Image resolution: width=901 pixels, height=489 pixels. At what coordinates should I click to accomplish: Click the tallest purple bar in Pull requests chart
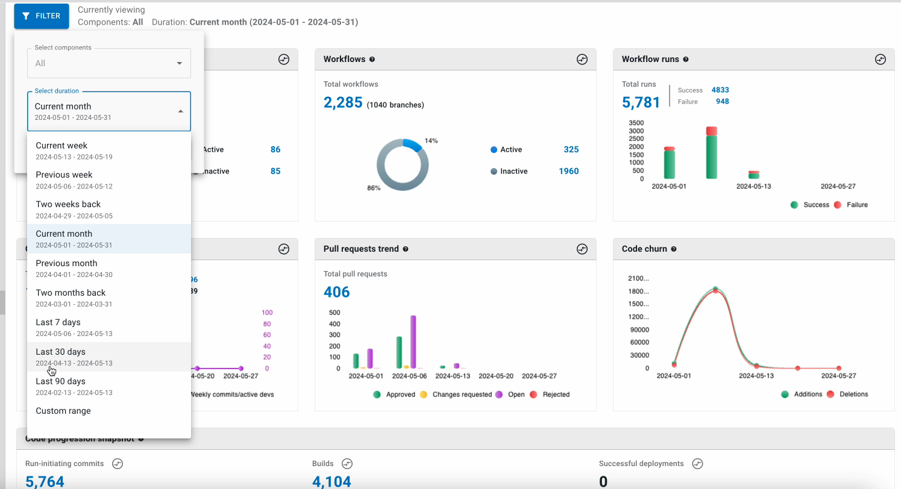point(413,340)
